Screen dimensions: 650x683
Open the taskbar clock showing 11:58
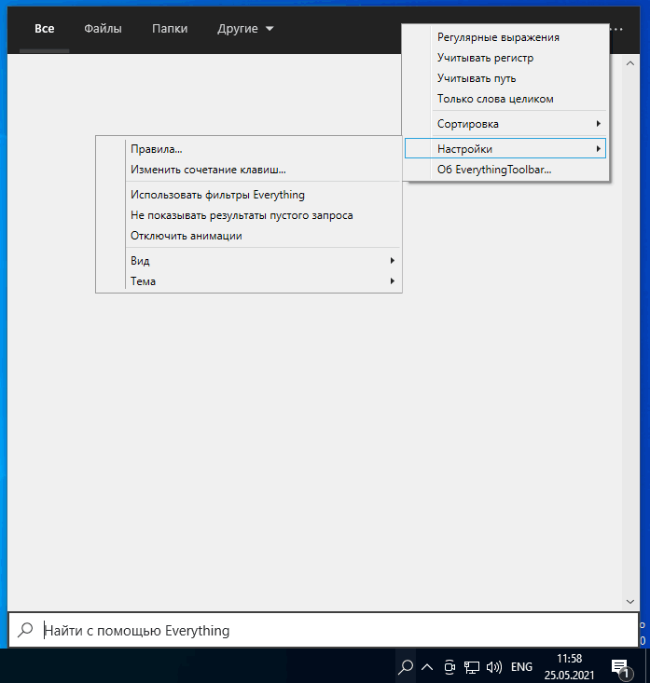[x=569, y=666]
